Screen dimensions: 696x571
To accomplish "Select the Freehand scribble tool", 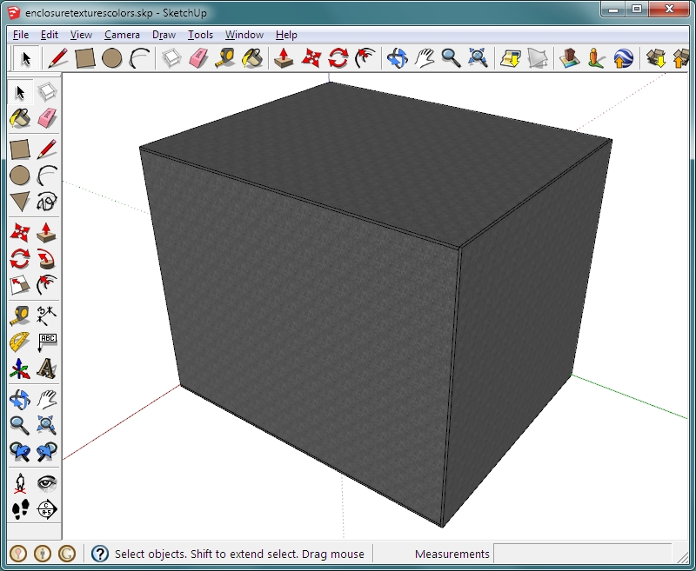I will (x=47, y=202).
